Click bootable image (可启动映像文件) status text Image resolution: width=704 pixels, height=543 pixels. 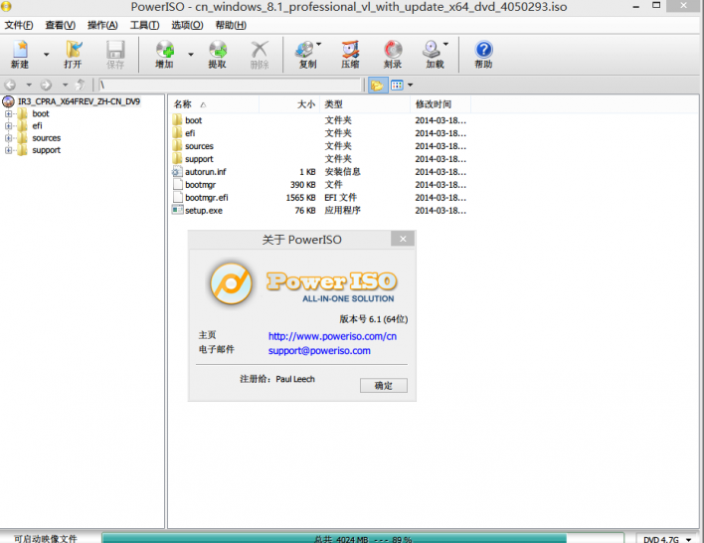click(46, 538)
